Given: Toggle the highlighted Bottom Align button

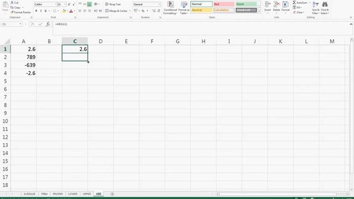Looking at the screenshot, I should [90, 4].
